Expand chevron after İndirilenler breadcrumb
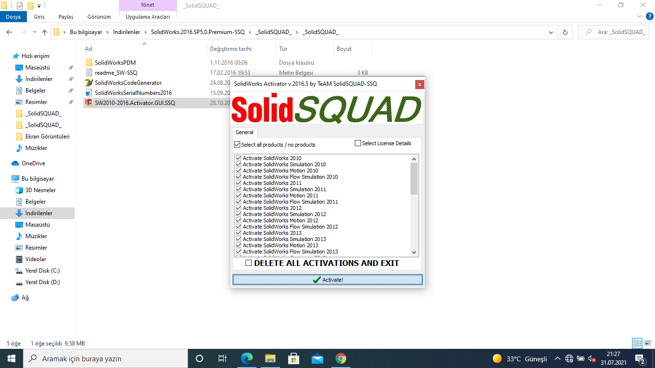The width and height of the screenshot is (655, 368). click(x=146, y=32)
